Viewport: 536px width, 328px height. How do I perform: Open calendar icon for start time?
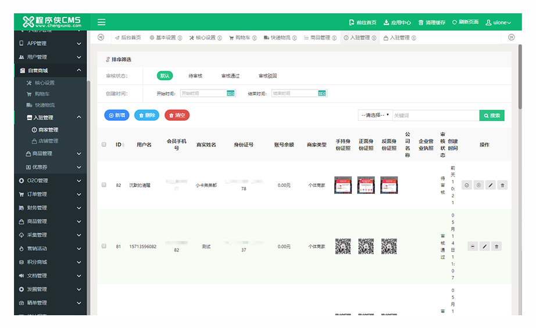[x=231, y=93]
